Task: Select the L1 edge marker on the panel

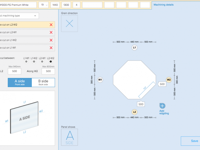Action: coord(134,47)
